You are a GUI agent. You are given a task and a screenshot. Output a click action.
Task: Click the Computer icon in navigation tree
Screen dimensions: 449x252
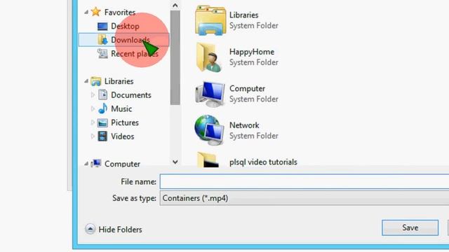tap(96, 163)
